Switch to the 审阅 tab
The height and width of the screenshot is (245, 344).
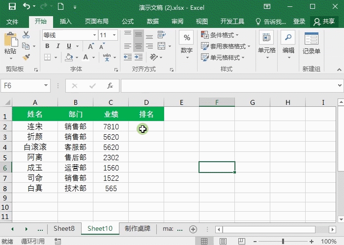point(177,22)
